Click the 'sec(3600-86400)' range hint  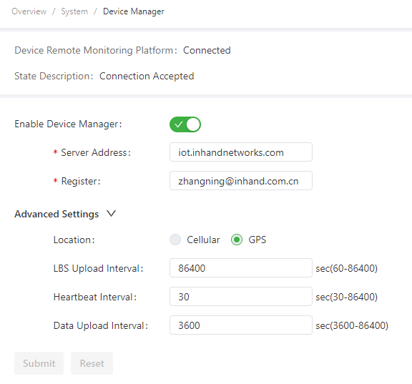click(x=352, y=325)
